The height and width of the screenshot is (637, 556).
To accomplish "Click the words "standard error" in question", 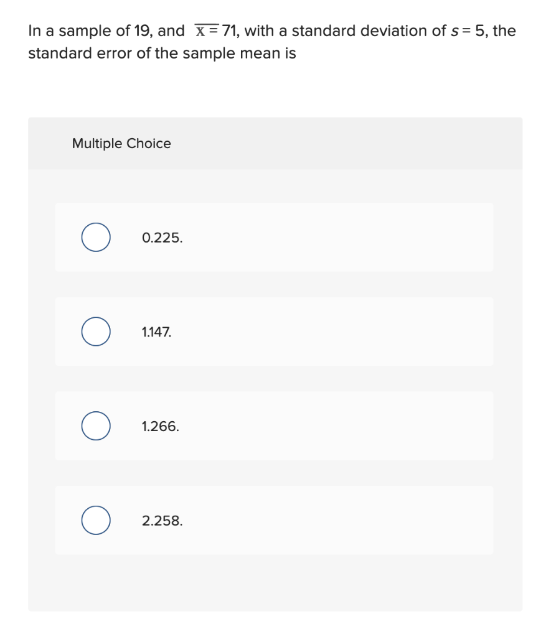I will coord(80,53).
